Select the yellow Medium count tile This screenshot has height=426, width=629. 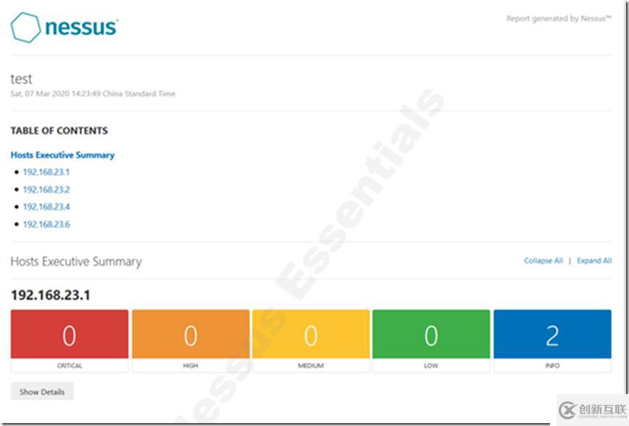[311, 334]
